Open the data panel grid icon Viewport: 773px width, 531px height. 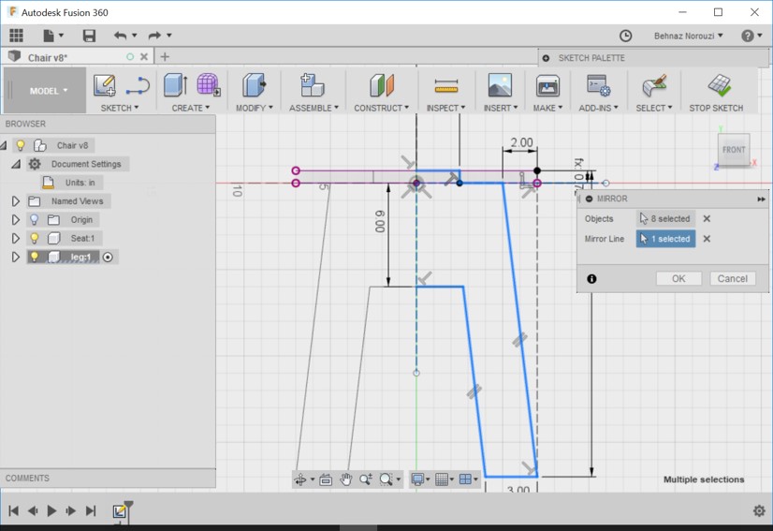coord(16,35)
